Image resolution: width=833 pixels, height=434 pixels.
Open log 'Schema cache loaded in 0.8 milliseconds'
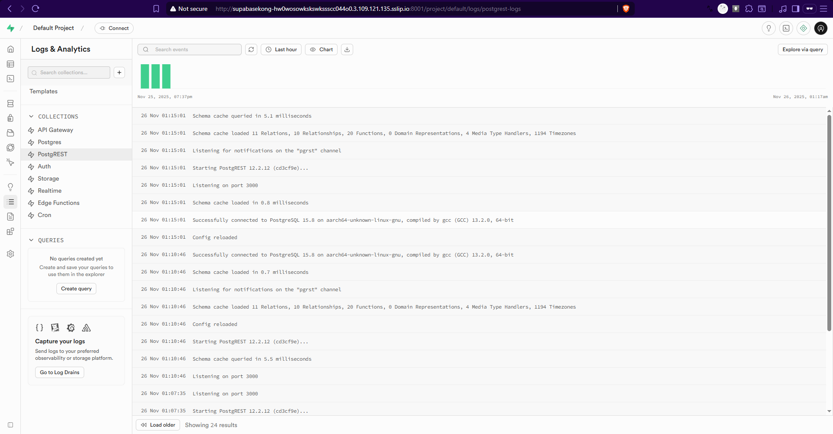pos(479,203)
